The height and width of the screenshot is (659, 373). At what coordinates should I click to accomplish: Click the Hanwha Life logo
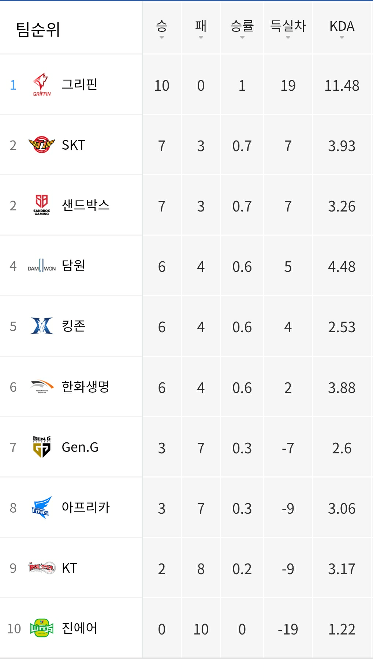41,386
